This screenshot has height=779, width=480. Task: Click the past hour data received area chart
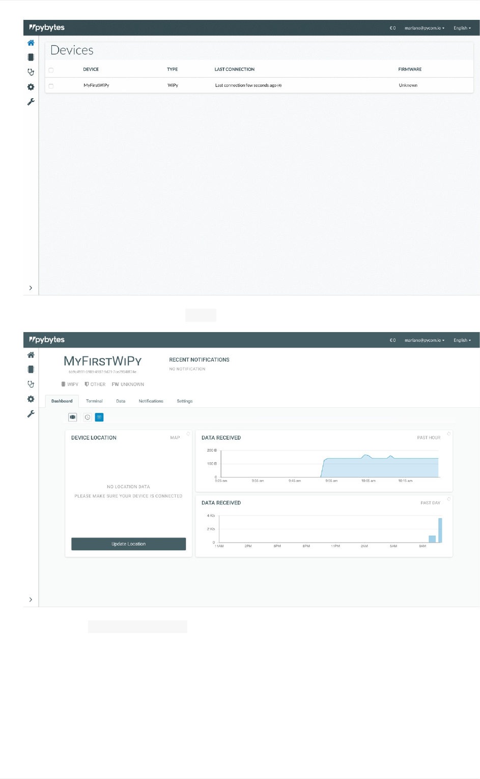pyautogui.click(x=379, y=467)
